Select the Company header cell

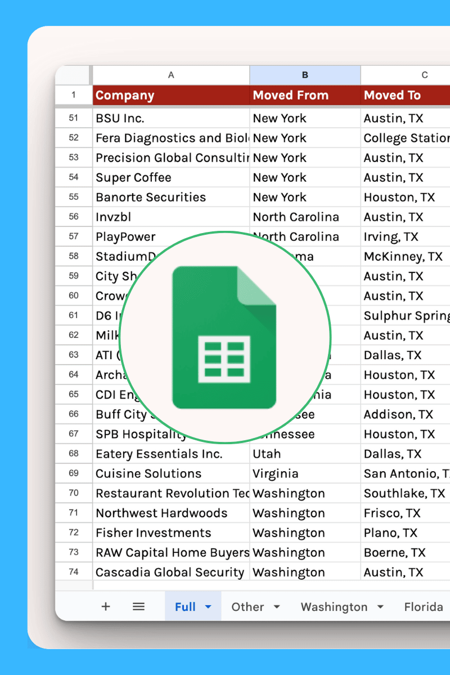(171, 95)
